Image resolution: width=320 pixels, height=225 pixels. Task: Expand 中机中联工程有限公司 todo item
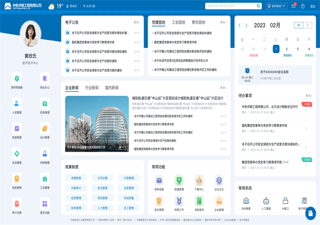(x=275, y=110)
